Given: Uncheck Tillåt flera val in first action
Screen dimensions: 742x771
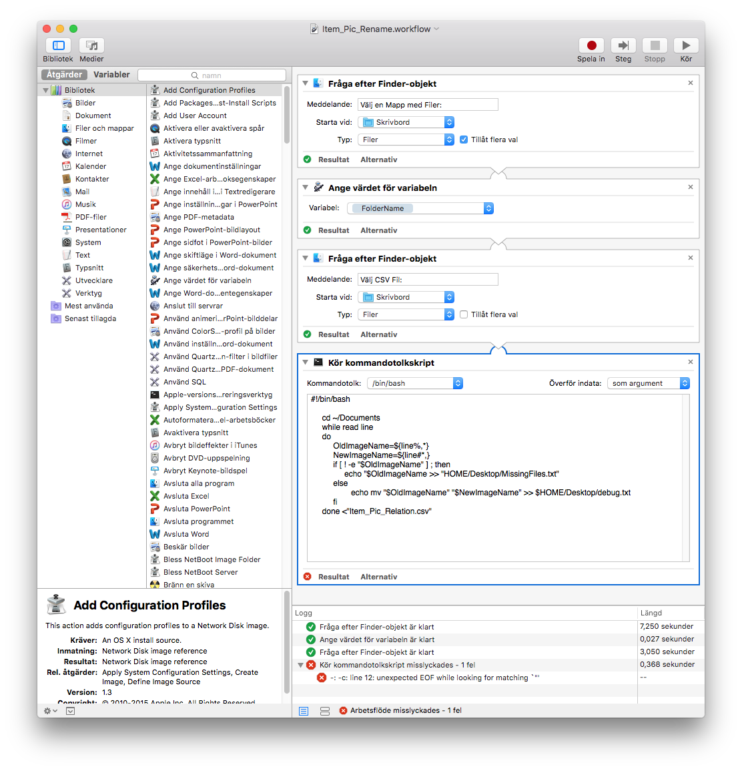Looking at the screenshot, I should click(463, 140).
